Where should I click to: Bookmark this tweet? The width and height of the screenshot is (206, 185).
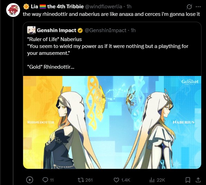[188, 180]
